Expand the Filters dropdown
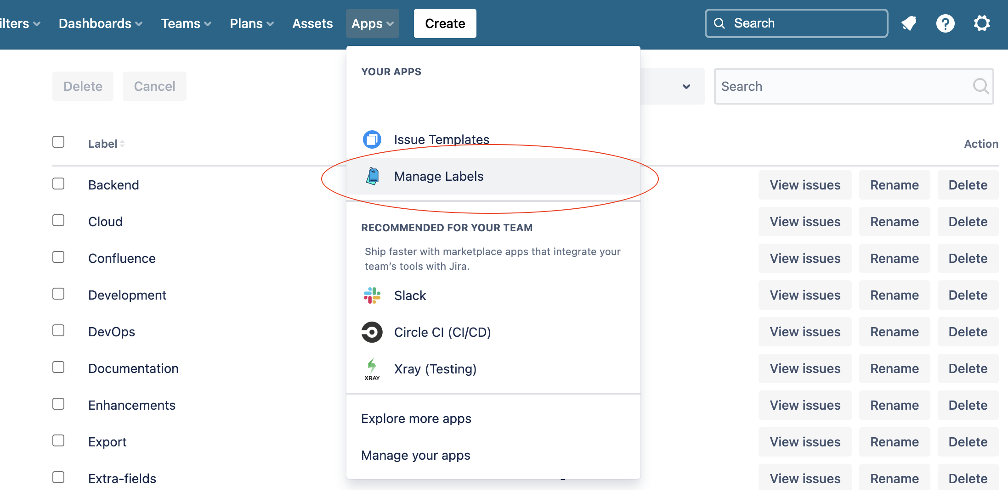 (19, 23)
